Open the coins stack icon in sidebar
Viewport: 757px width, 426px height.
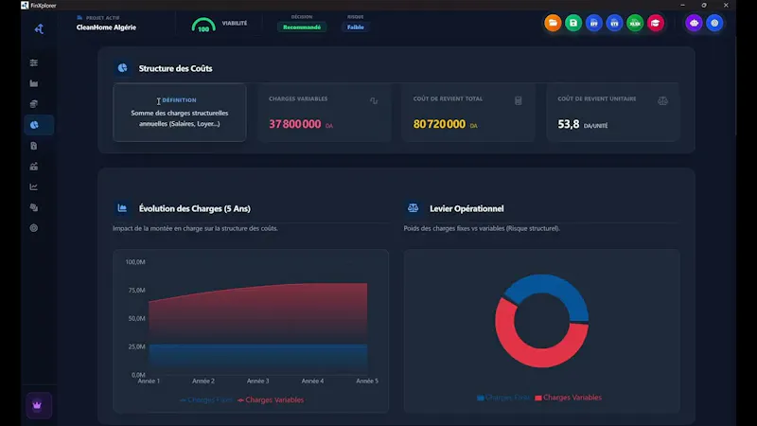point(34,104)
